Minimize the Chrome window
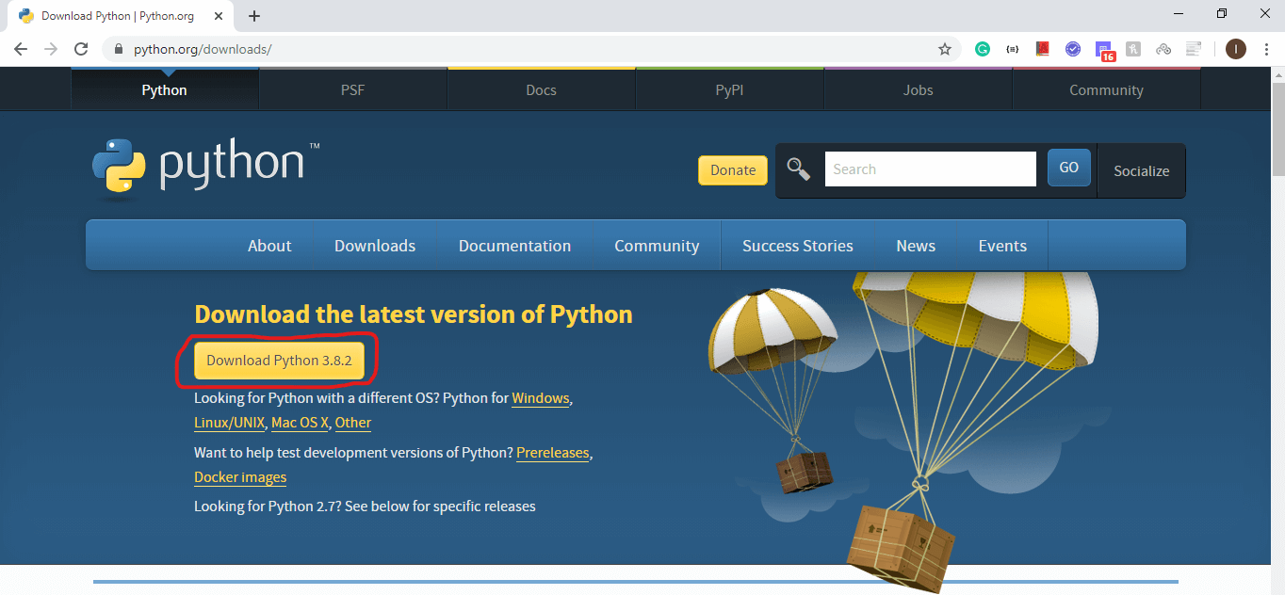Viewport: 1285px width, 595px height. coord(1179,14)
